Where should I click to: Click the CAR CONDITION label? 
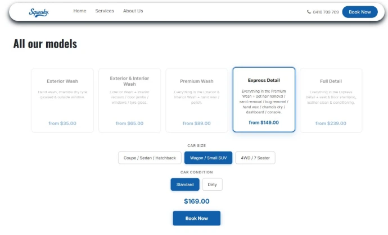tap(197, 172)
